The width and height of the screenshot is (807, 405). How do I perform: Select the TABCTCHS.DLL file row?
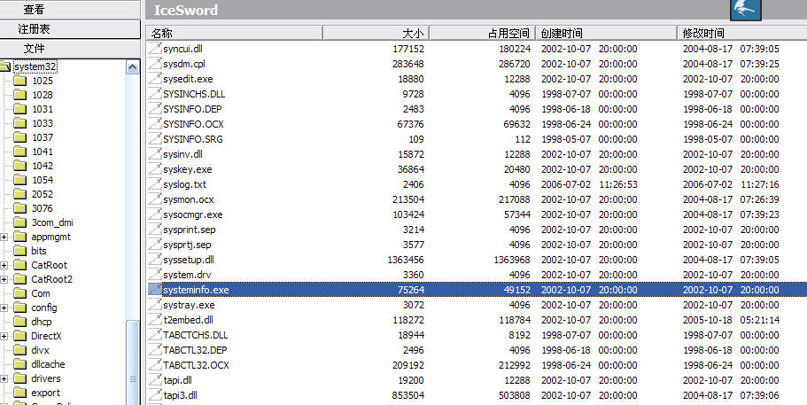(477, 335)
